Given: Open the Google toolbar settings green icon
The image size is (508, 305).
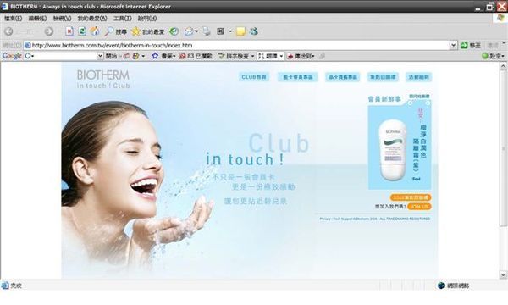Looking at the screenshot, I should [x=485, y=56].
